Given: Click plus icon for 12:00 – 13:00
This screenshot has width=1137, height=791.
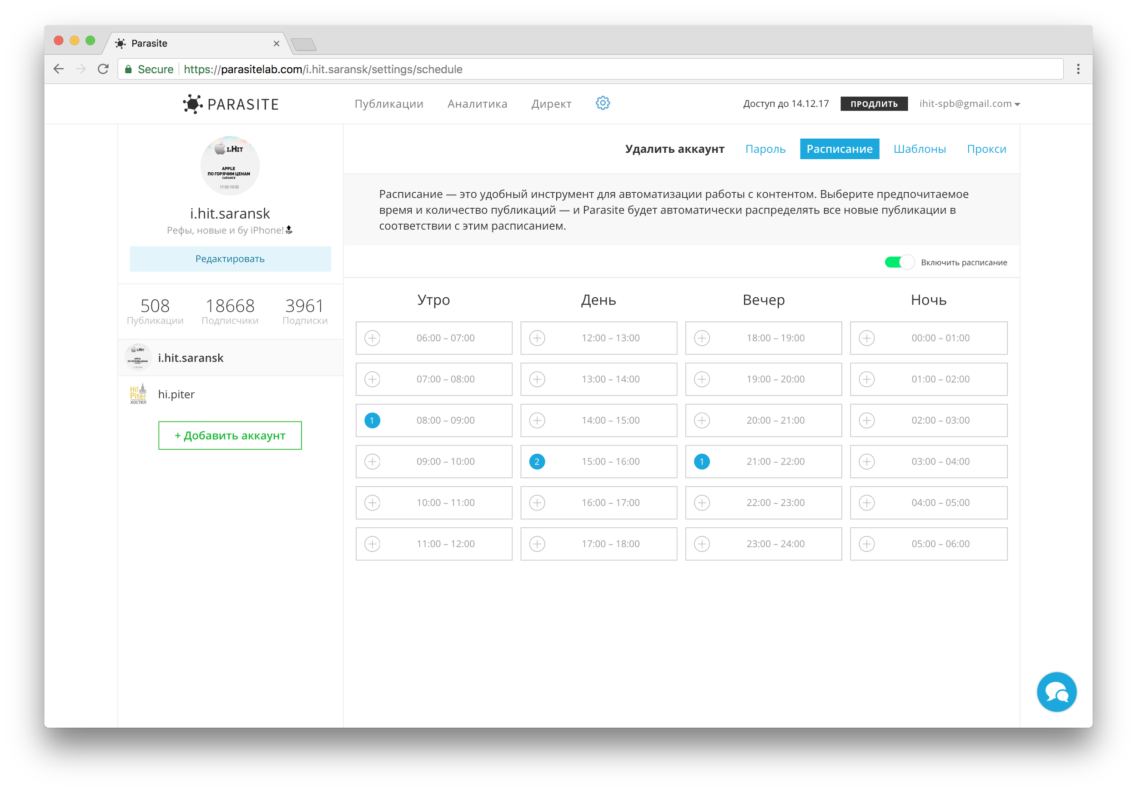Looking at the screenshot, I should (537, 338).
